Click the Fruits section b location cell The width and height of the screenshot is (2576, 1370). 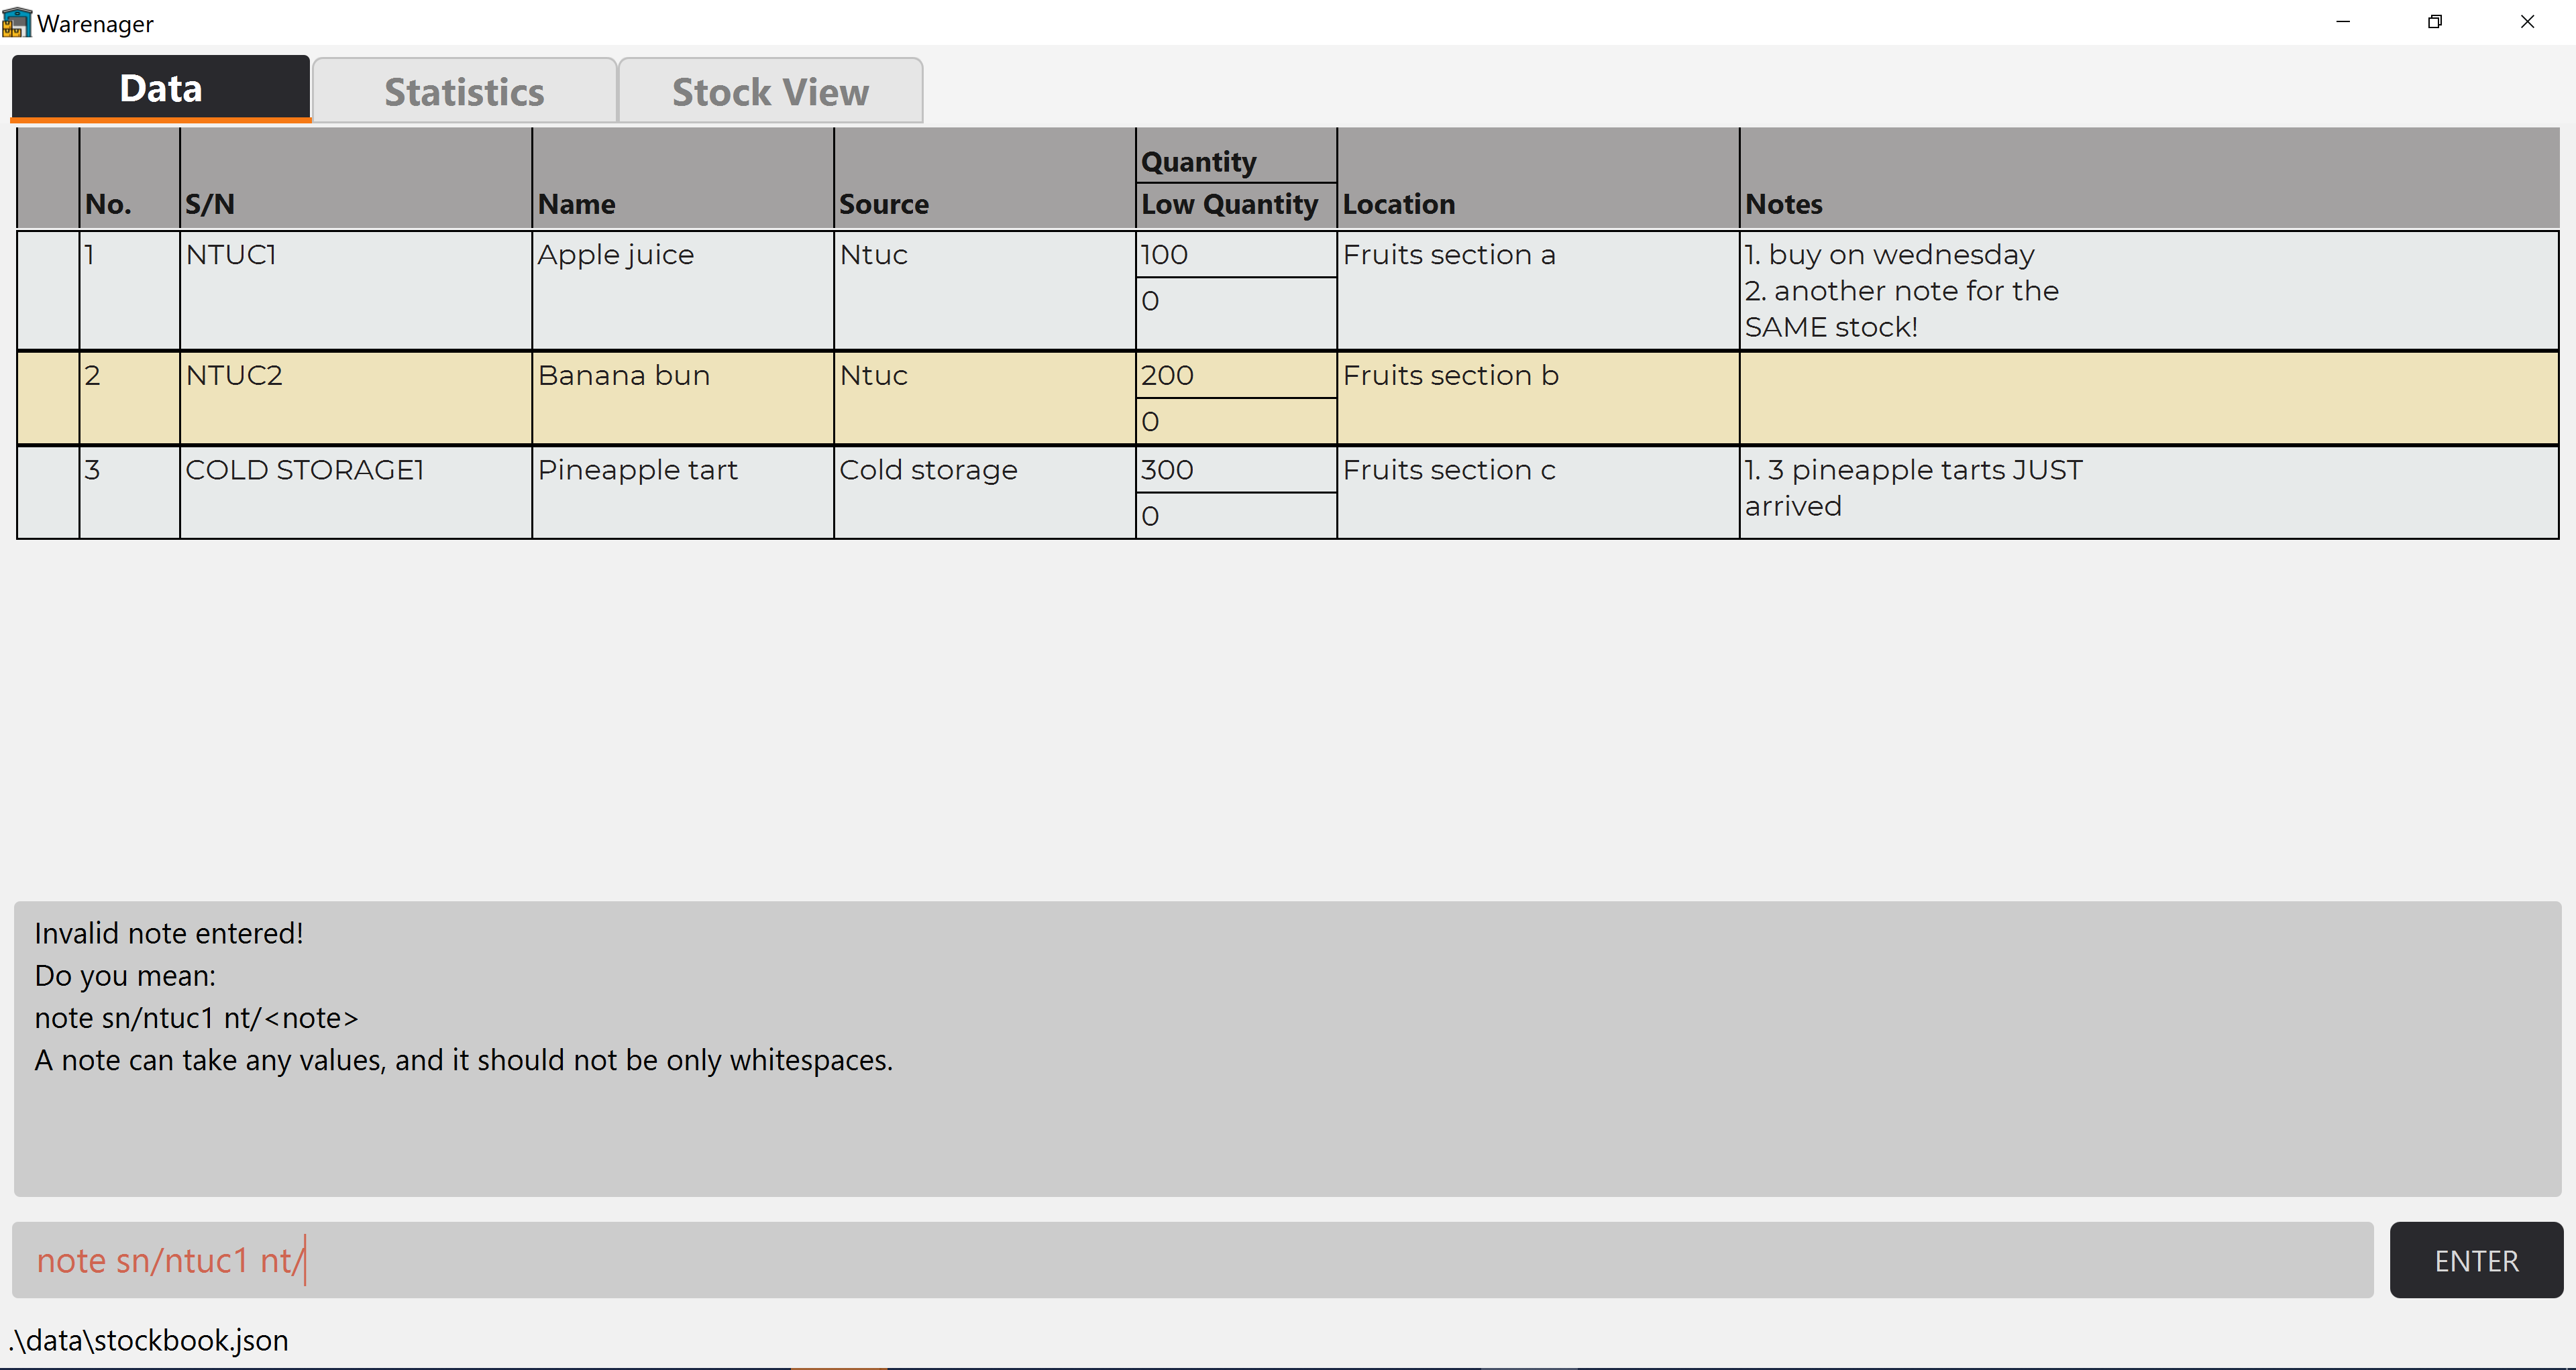[x=1538, y=398]
